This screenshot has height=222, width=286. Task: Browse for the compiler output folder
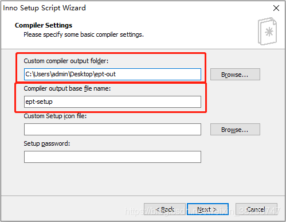coord(235,75)
